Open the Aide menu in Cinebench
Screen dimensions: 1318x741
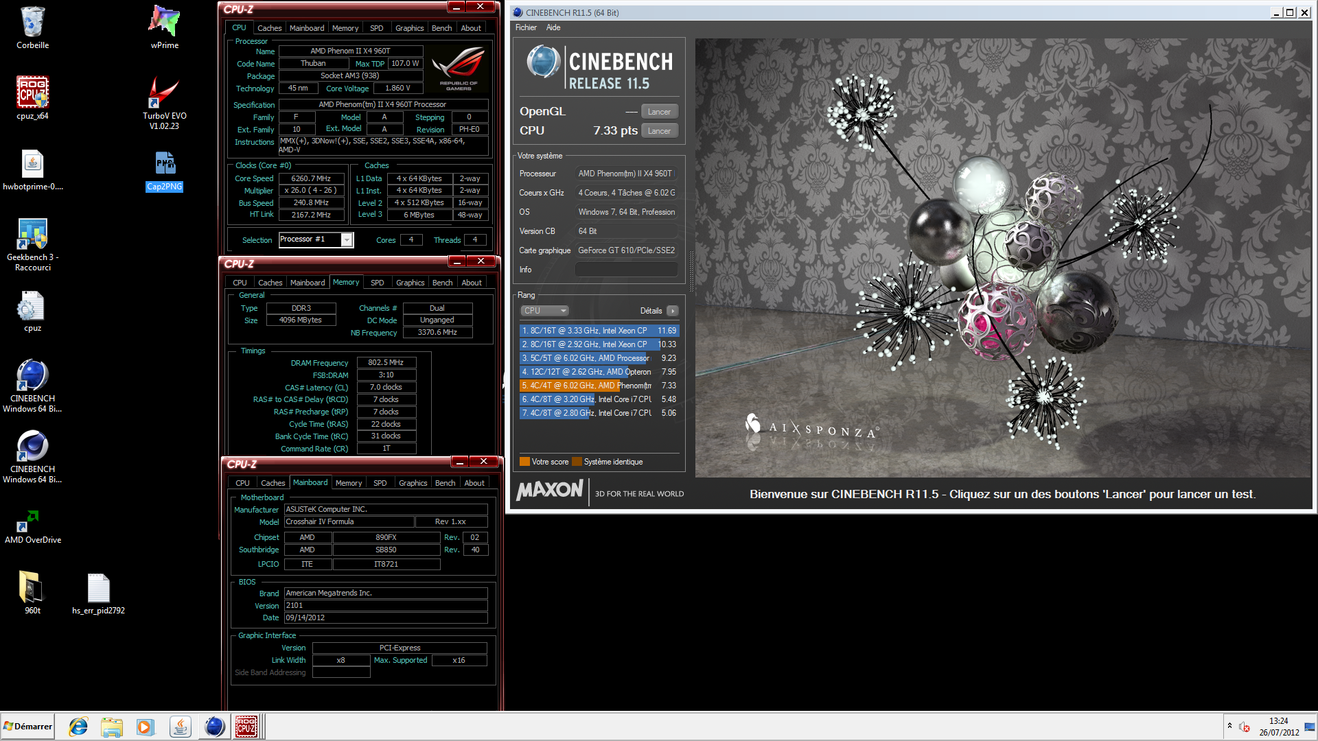pos(553,27)
